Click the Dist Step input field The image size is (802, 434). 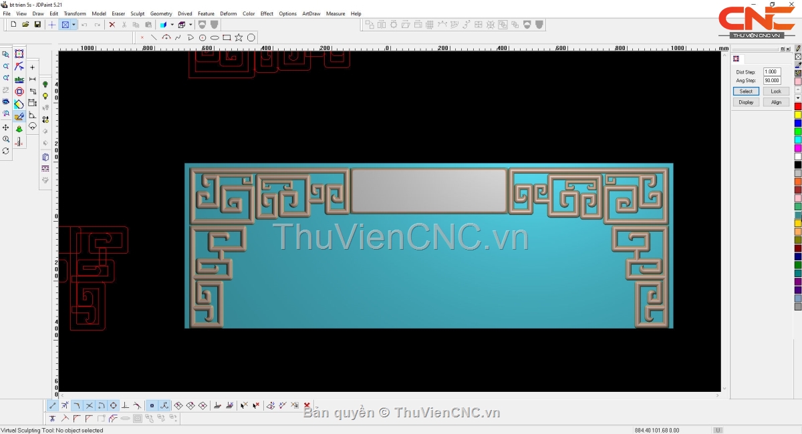(772, 71)
